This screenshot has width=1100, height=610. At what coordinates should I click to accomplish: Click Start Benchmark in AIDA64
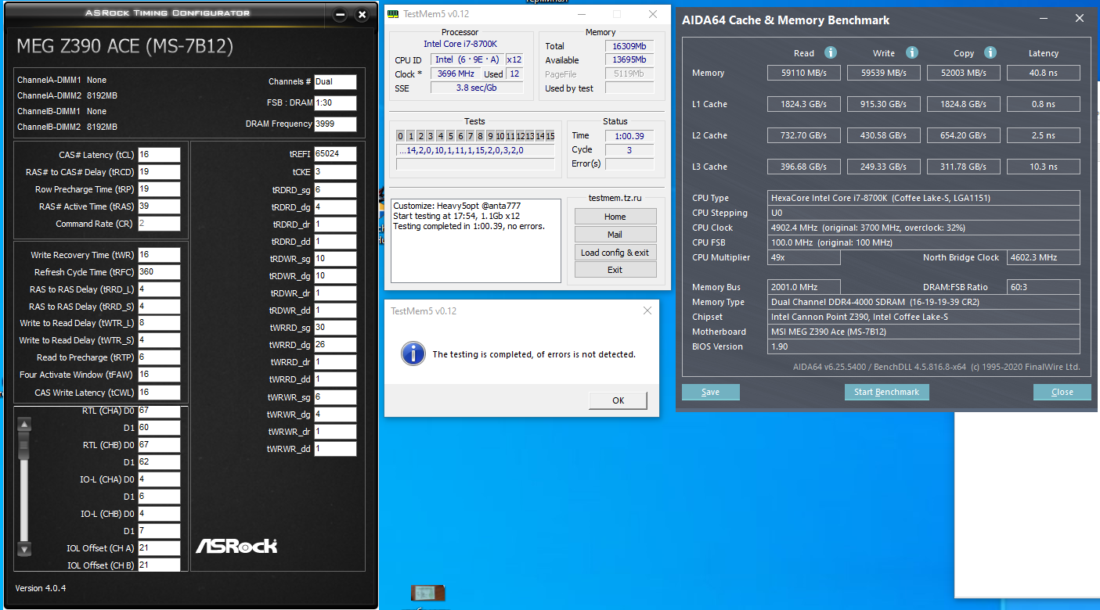[x=887, y=392]
